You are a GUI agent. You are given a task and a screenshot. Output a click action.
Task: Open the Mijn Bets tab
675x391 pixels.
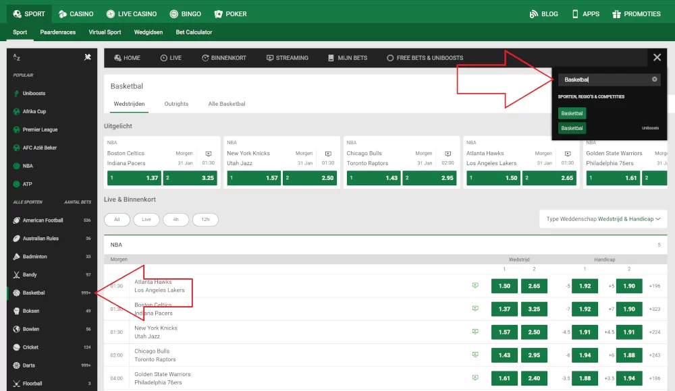(348, 58)
